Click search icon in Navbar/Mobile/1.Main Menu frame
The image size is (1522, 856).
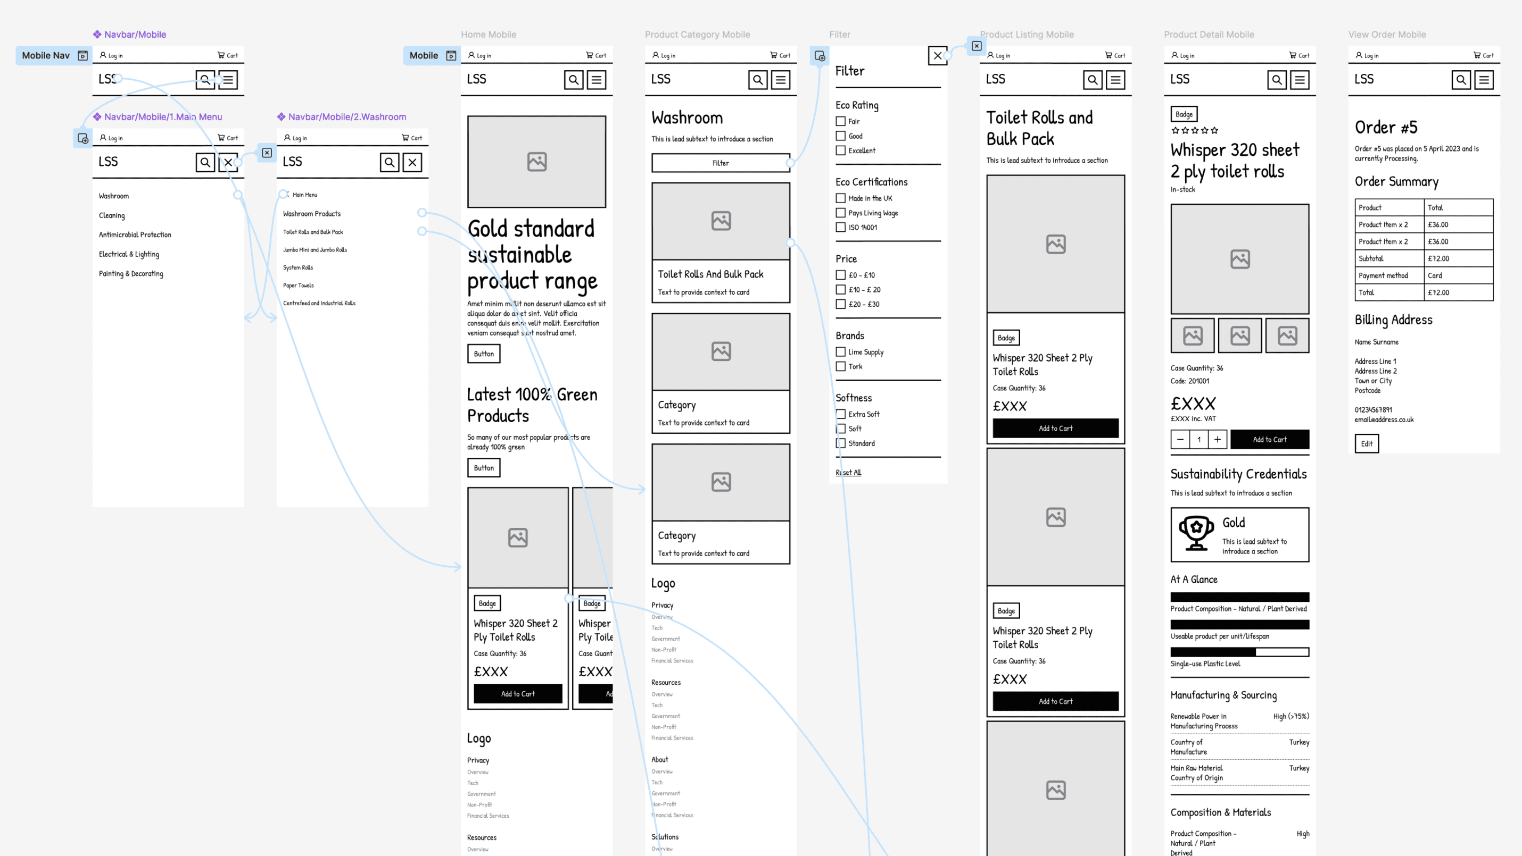coord(205,162)
